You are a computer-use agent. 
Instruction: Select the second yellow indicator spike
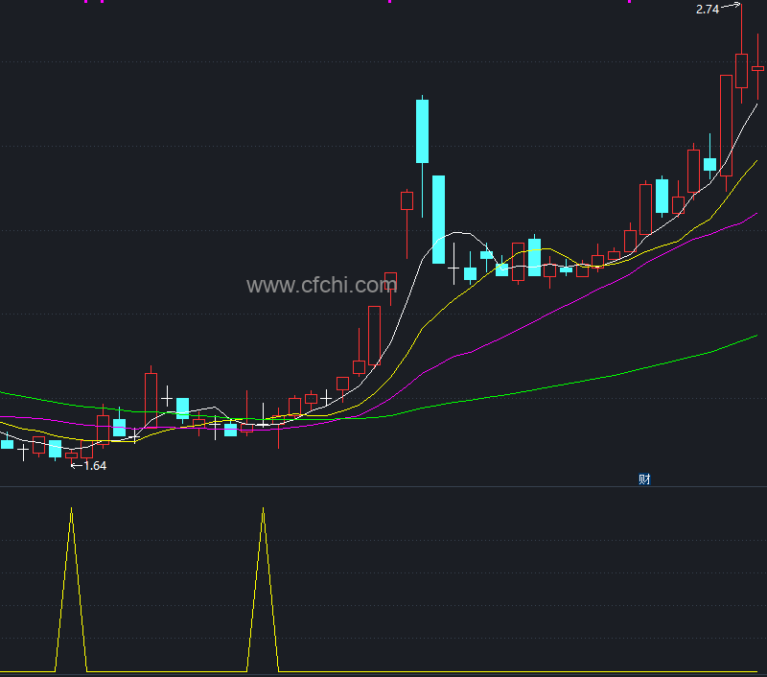(263, 589)
